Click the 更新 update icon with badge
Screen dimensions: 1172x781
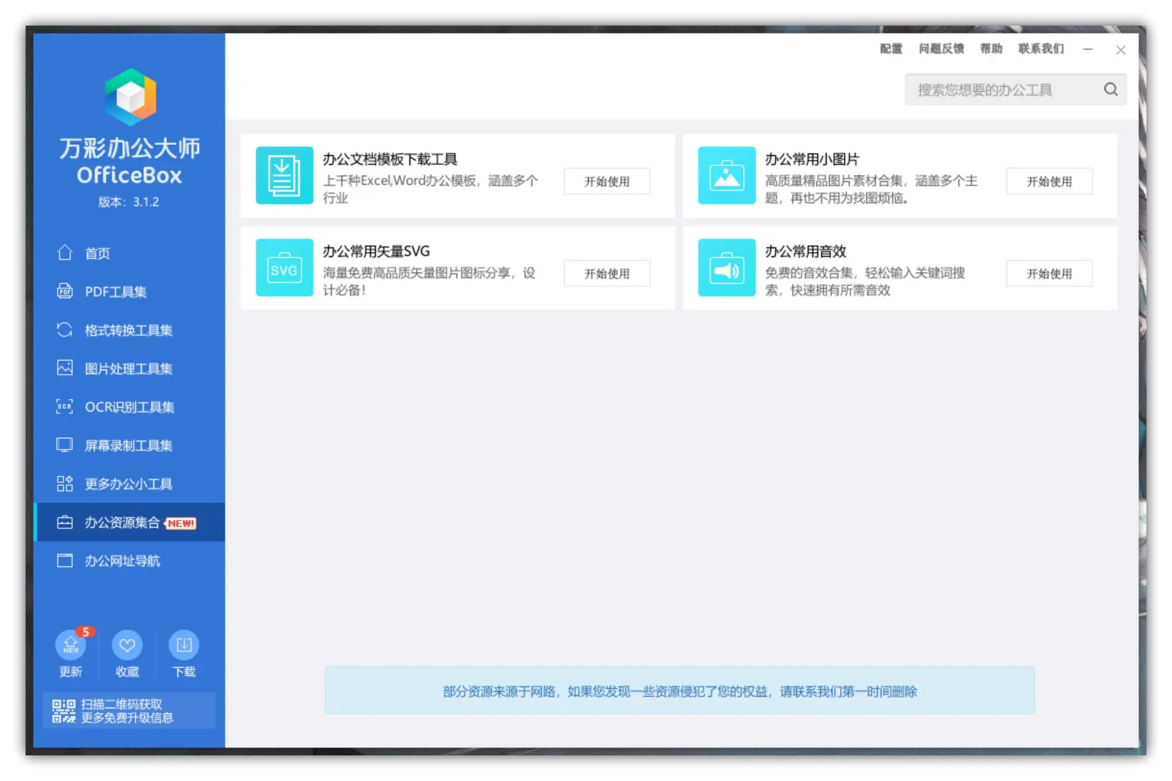(x=71, y=645)
